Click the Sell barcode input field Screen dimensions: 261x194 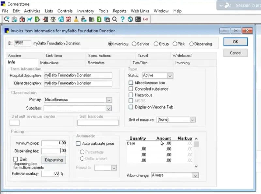[98, 123]
